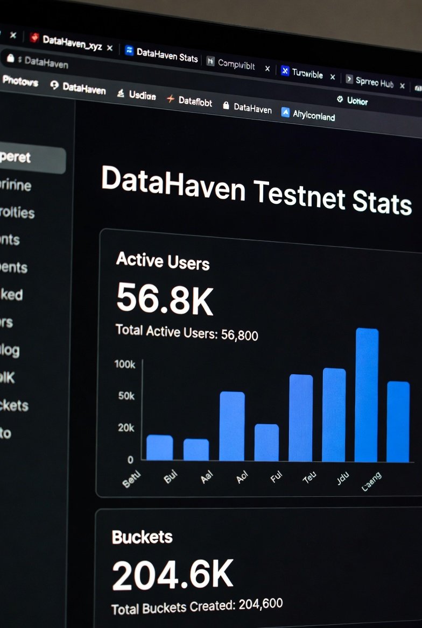422x628 pixels.
Task: Click the '20k' axis label
Action: 126,428
